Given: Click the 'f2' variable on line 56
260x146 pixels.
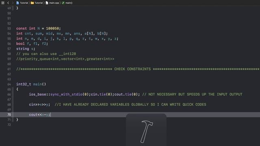Looking at the screenshot, I should click(x=44, y=44).
